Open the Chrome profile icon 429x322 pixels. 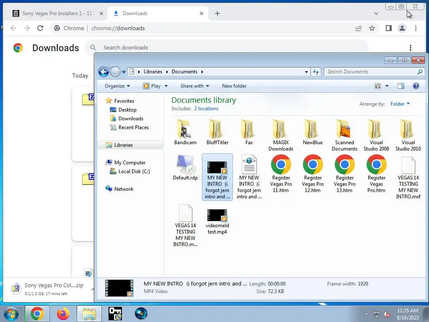tap(402, 28)
